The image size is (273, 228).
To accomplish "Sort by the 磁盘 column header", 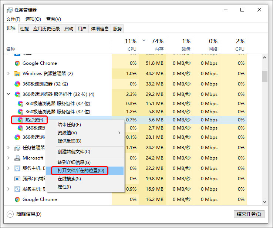I will (180, 45).
